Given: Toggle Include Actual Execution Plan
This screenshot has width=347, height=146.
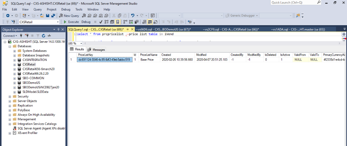Looking at the screenshot, I should 125,22.
